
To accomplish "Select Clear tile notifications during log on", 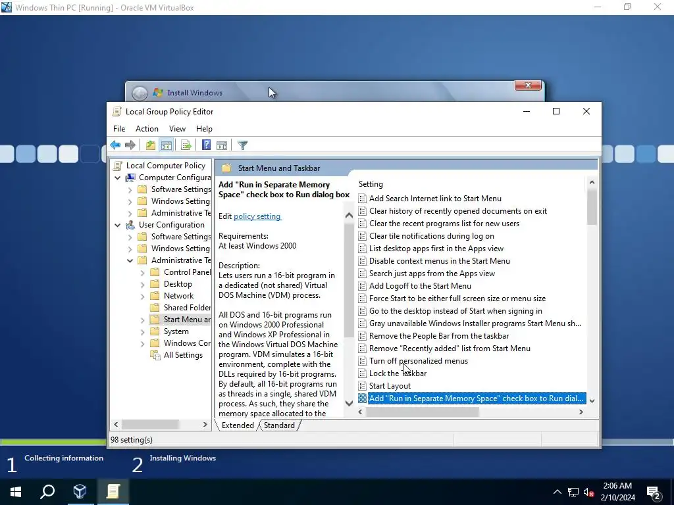I will pos(432,236).
